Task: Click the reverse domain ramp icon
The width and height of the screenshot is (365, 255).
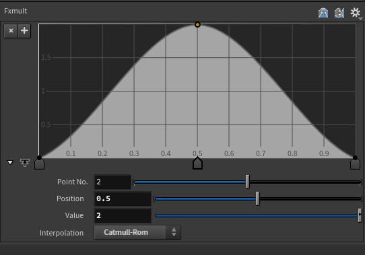Action: click(323, 13)
